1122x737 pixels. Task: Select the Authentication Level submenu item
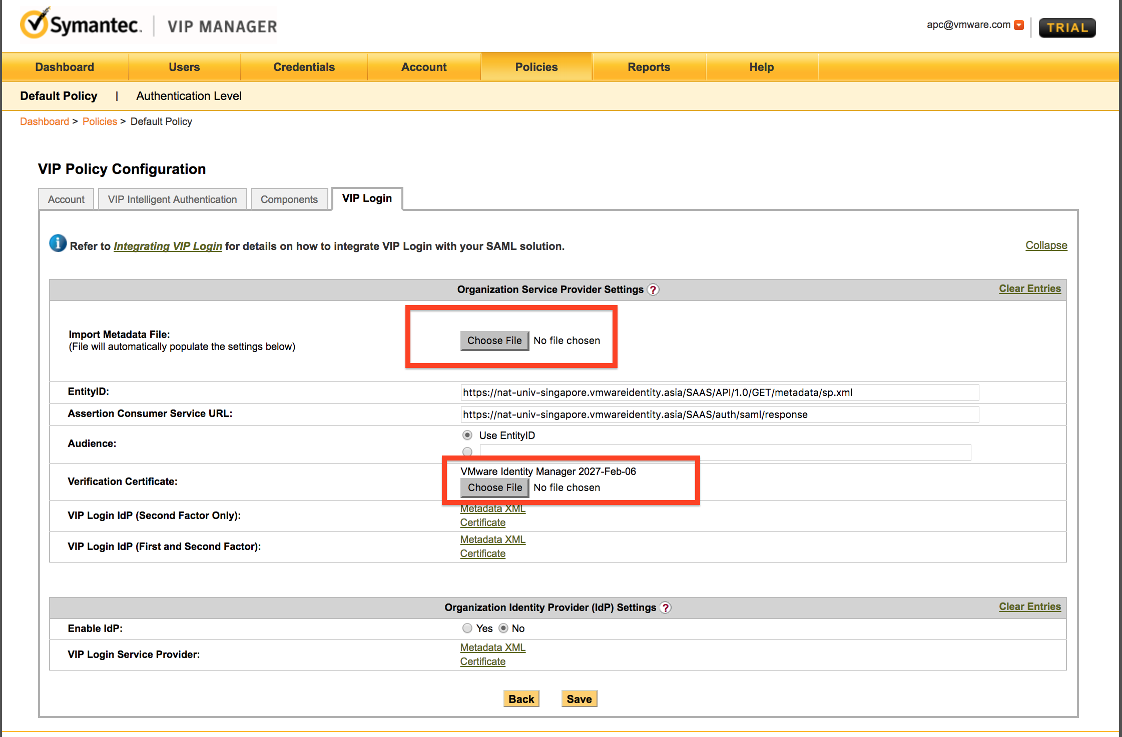click(x=189, y=96)
